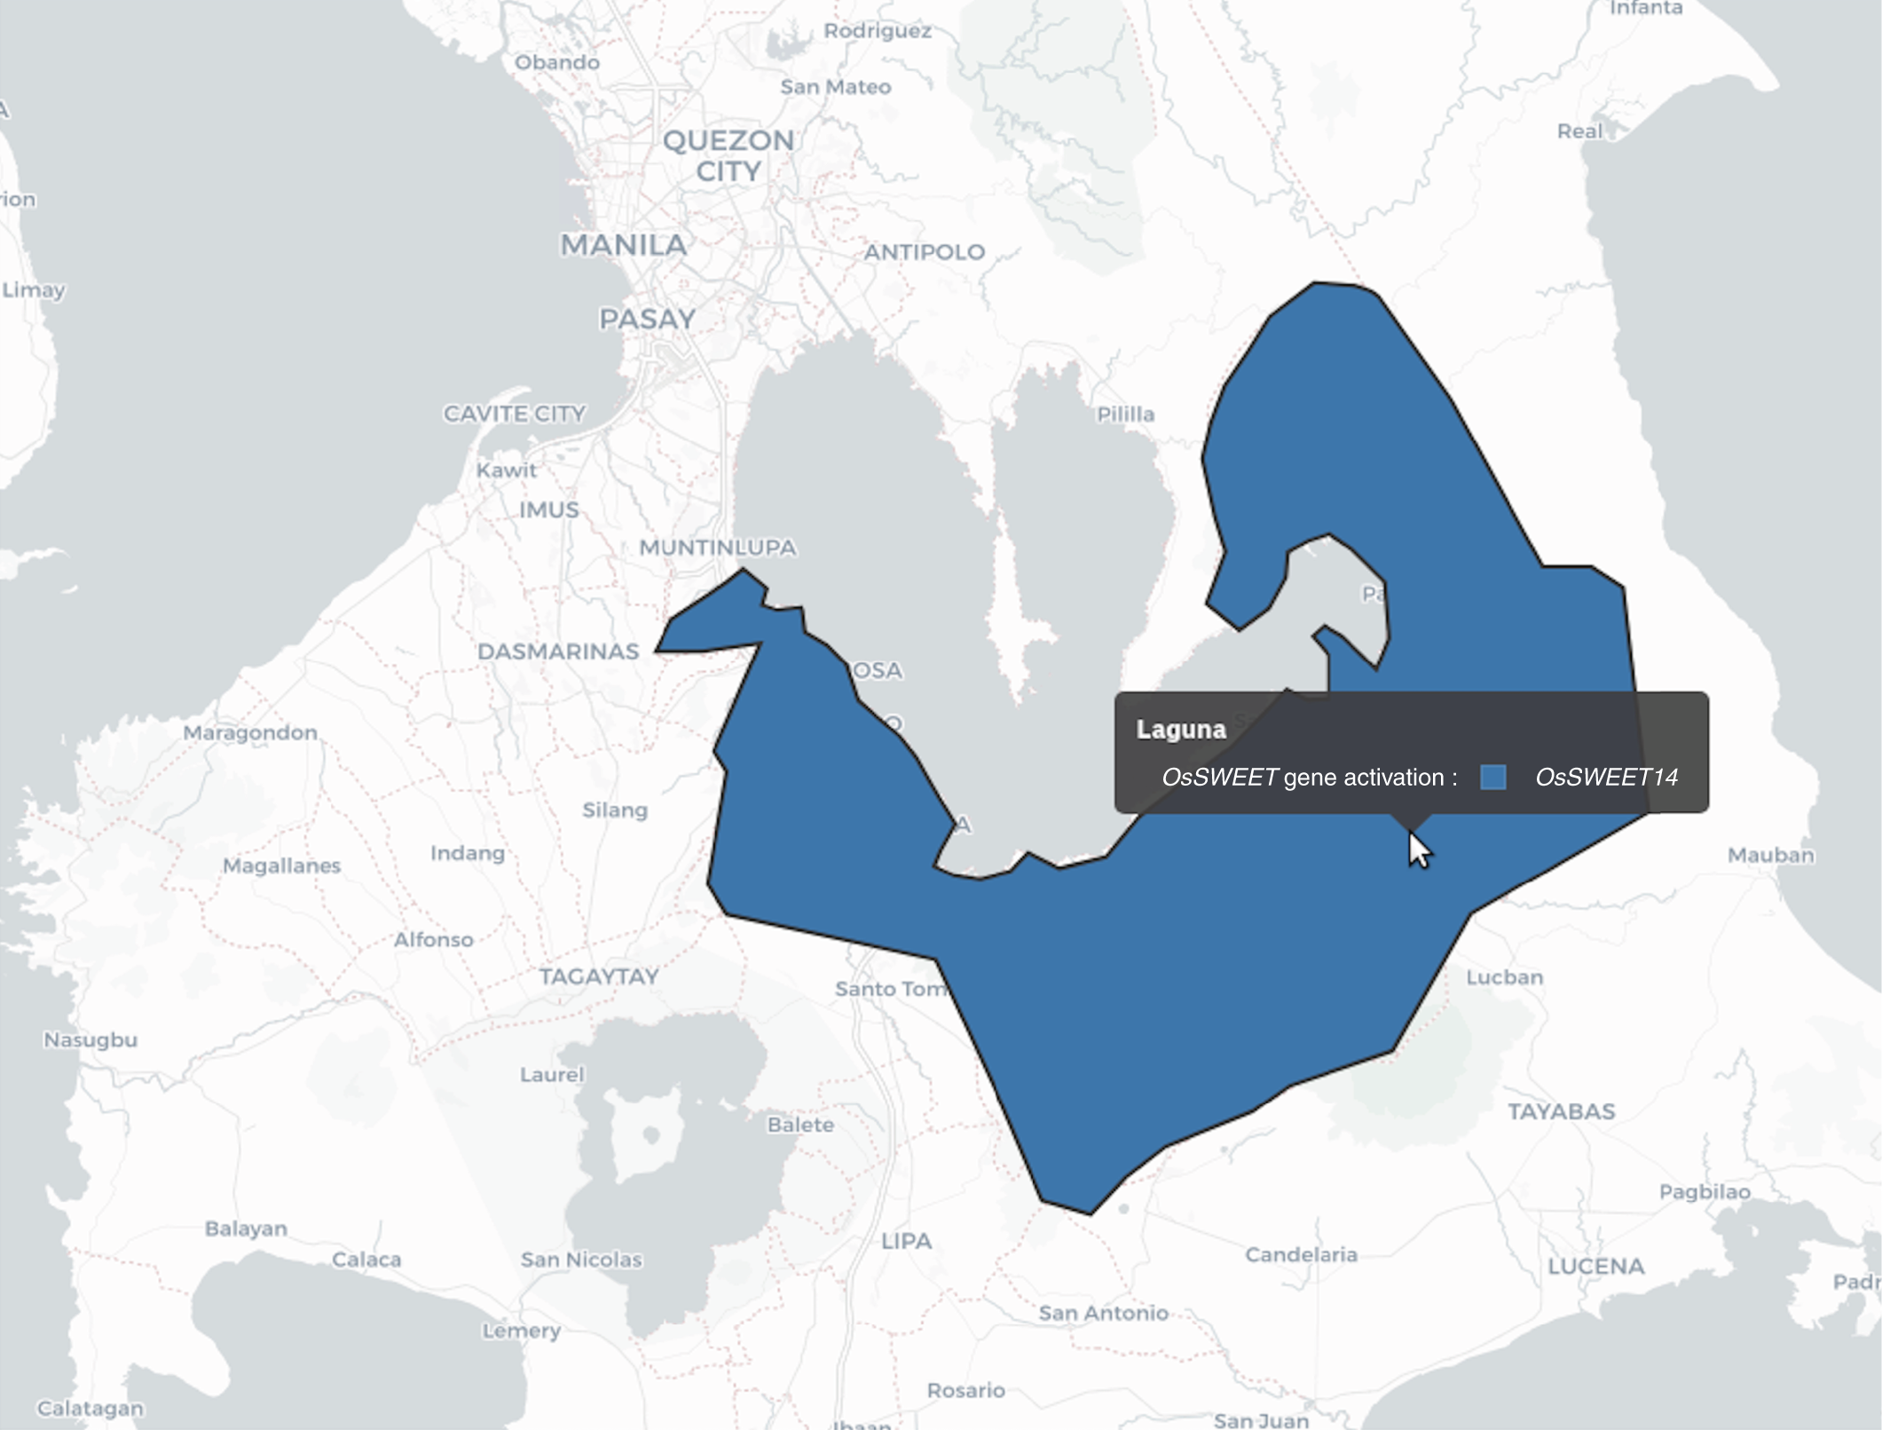The height and width of the screenshot is (1430, 1882).
Task: Click the Lipa city label
Action: click(906, 1241)
